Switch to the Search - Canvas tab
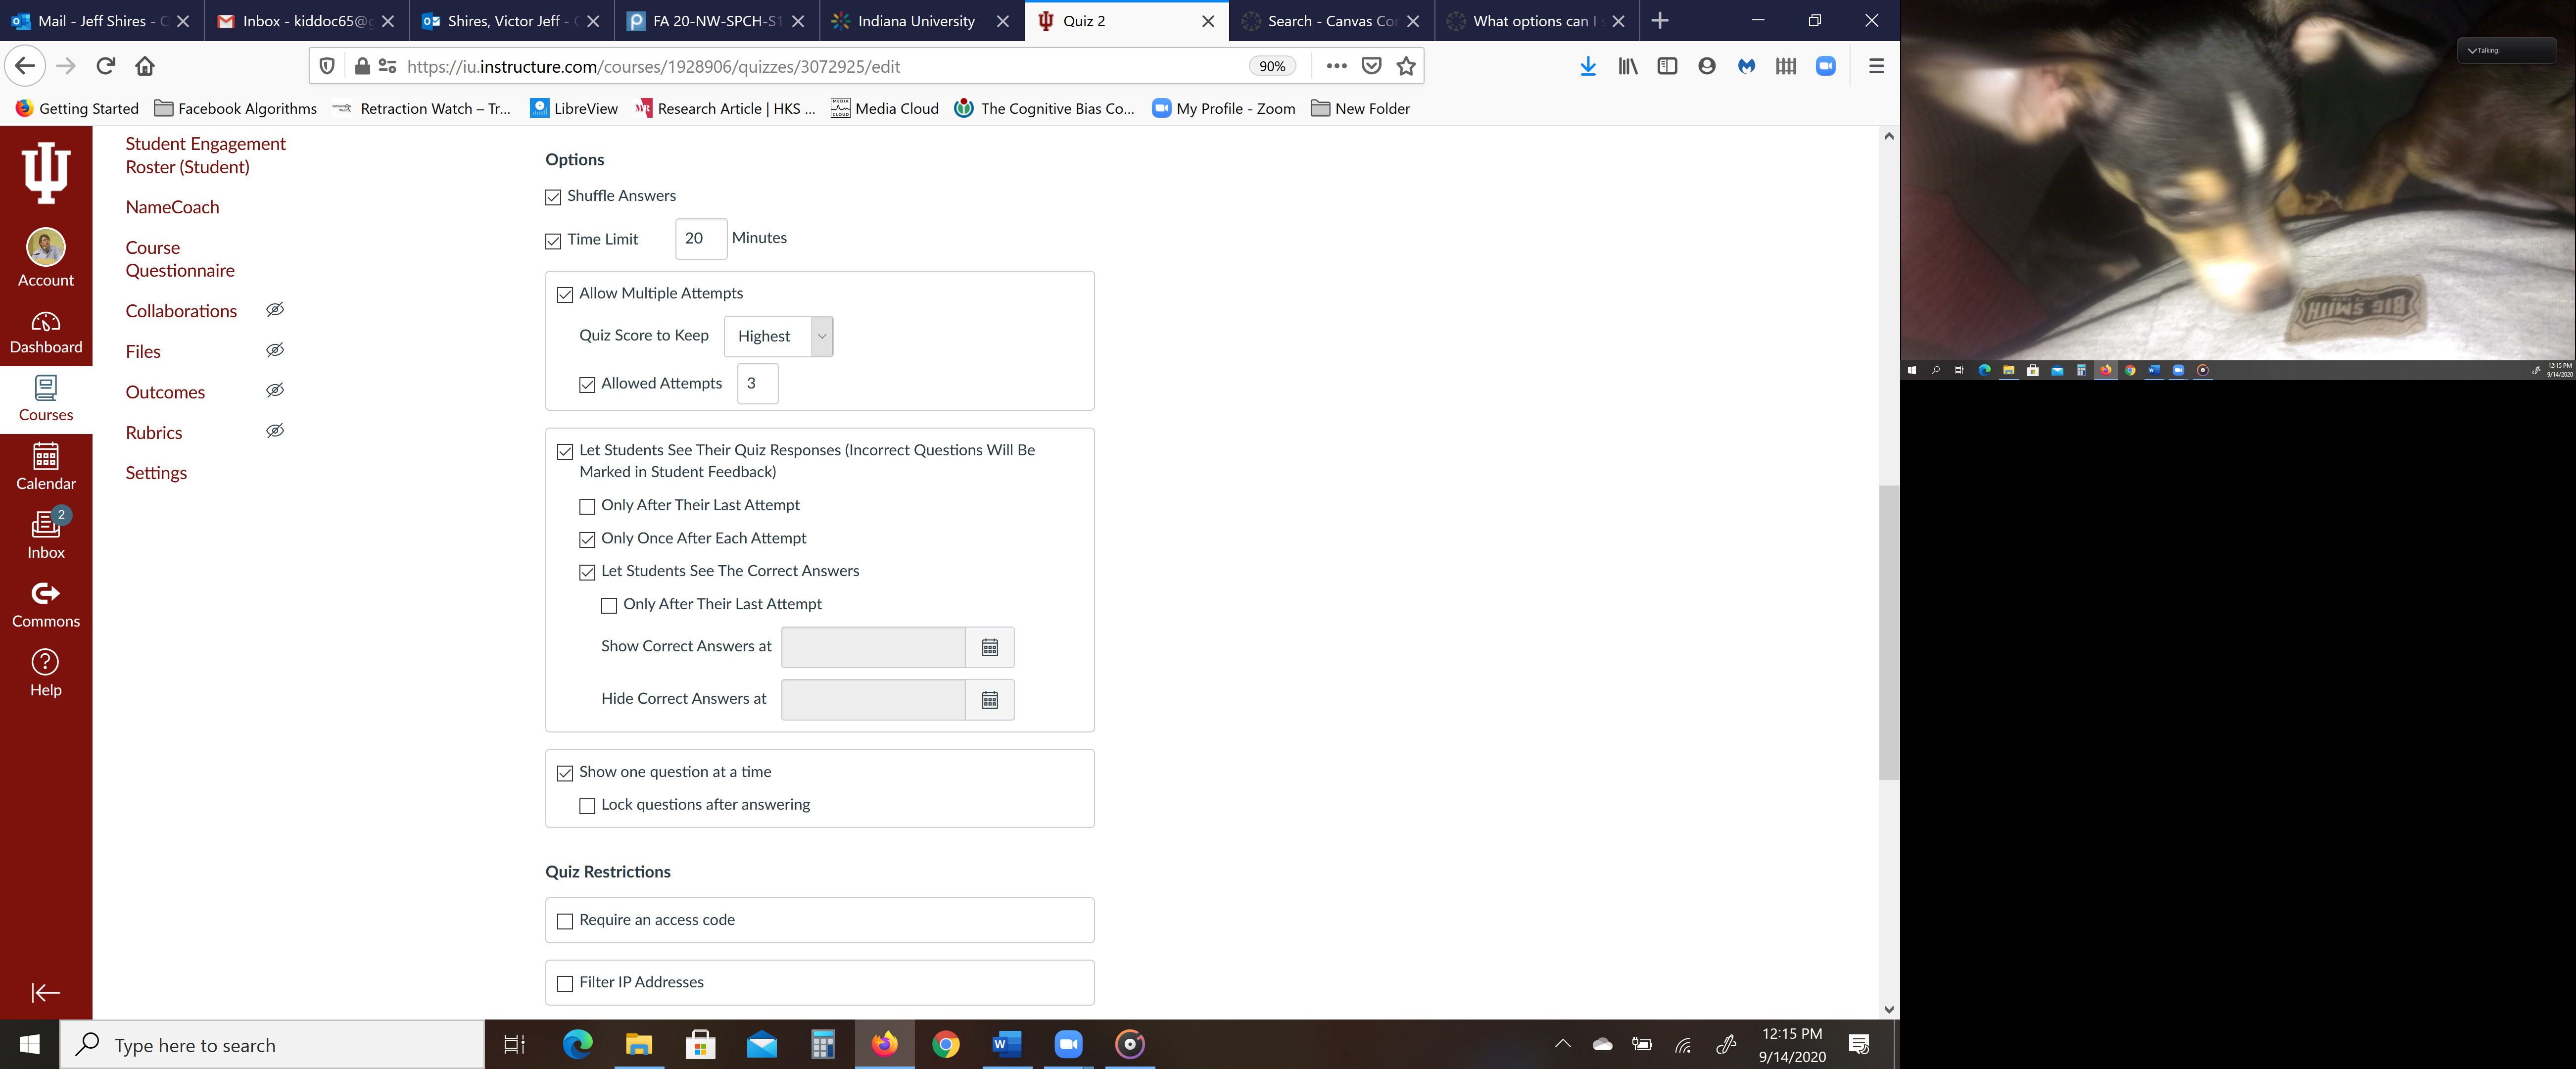 point(1330,21)
